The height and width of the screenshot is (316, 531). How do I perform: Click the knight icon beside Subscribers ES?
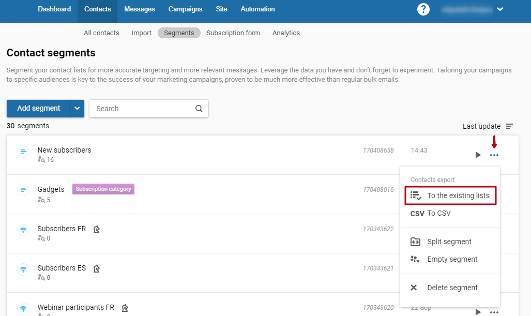97,268
